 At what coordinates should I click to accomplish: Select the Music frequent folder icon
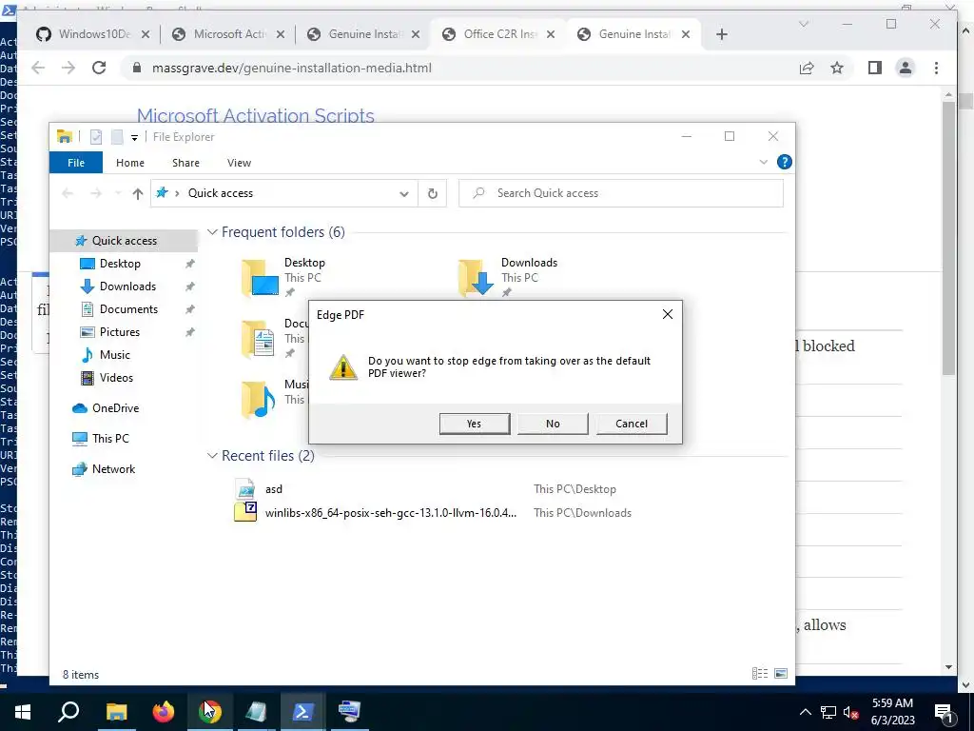click(x=259, y=399)
